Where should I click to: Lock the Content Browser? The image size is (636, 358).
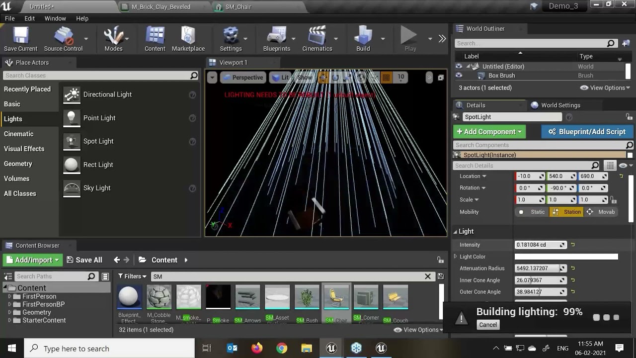pos(440,260)
